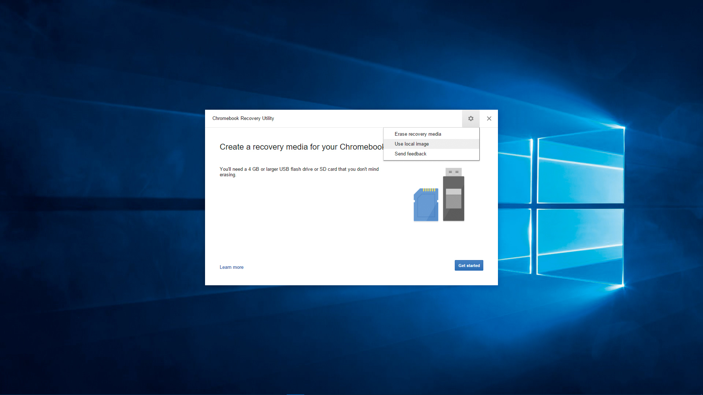The height and width of the screenshot is (395, 703).
Task: Click the Chromebook Recovery Utility title text
Action: coord(243,118)
